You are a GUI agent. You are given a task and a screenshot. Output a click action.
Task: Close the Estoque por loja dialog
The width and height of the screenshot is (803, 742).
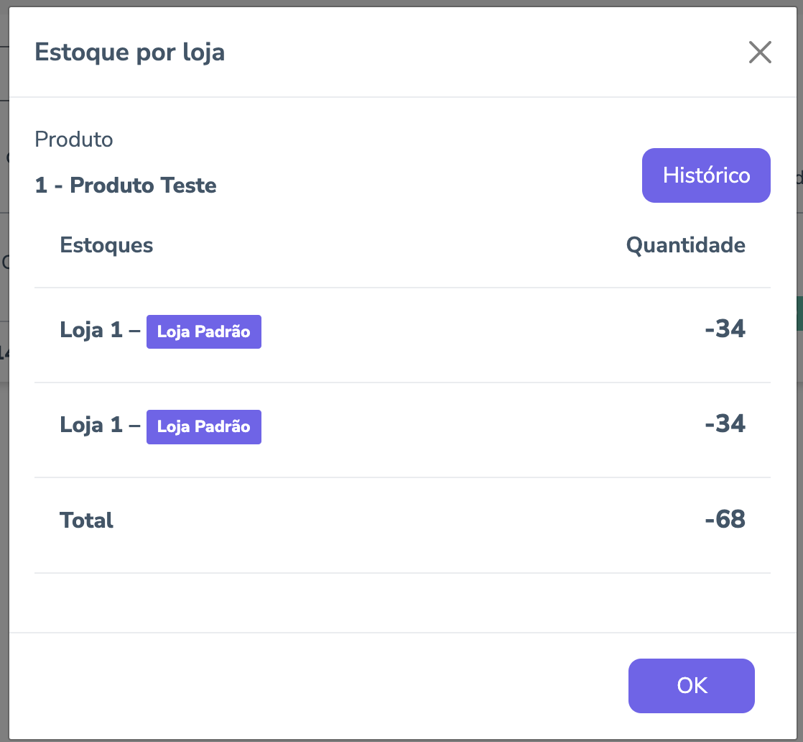[760, 52]
